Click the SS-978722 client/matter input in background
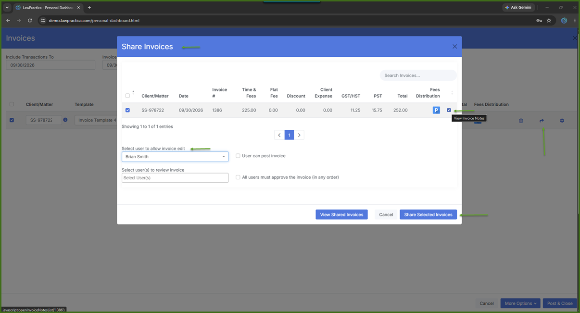 click(44, 120)
